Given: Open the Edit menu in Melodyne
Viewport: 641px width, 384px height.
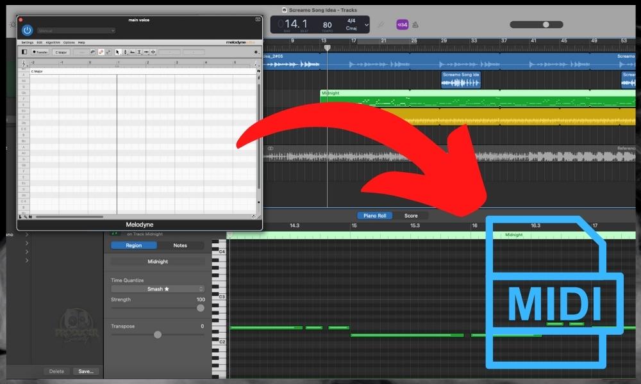Looking at the screenshot, I should tap(39, 42).
